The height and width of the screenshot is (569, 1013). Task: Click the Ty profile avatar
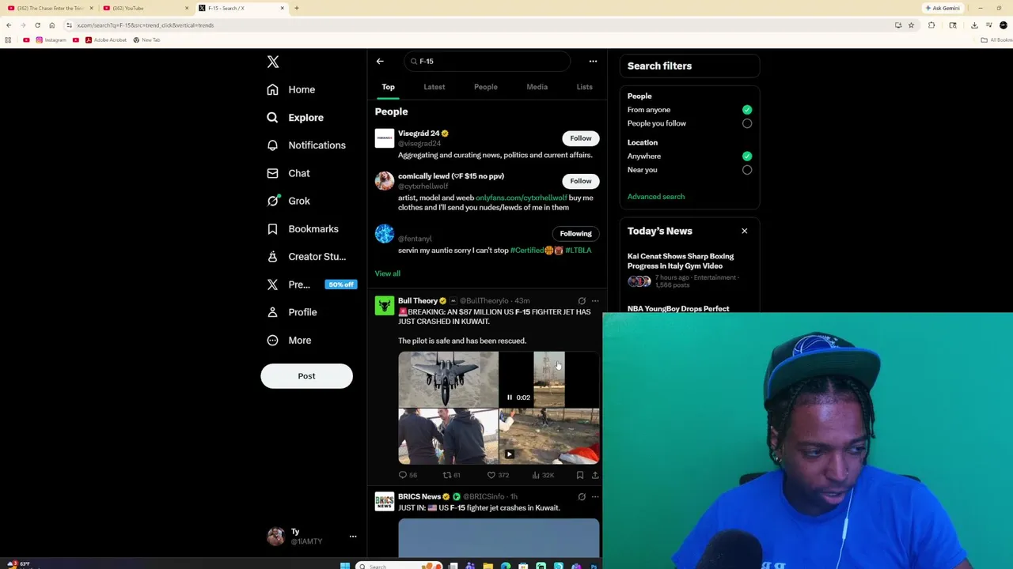tap(275, 537)
